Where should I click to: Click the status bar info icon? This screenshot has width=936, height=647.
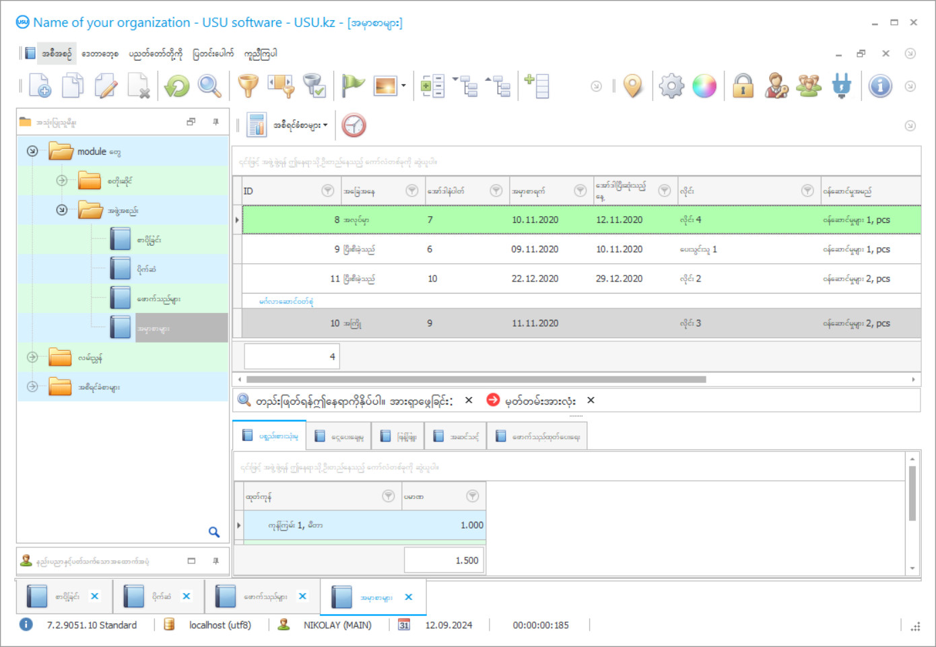click(x=26, y=625)
